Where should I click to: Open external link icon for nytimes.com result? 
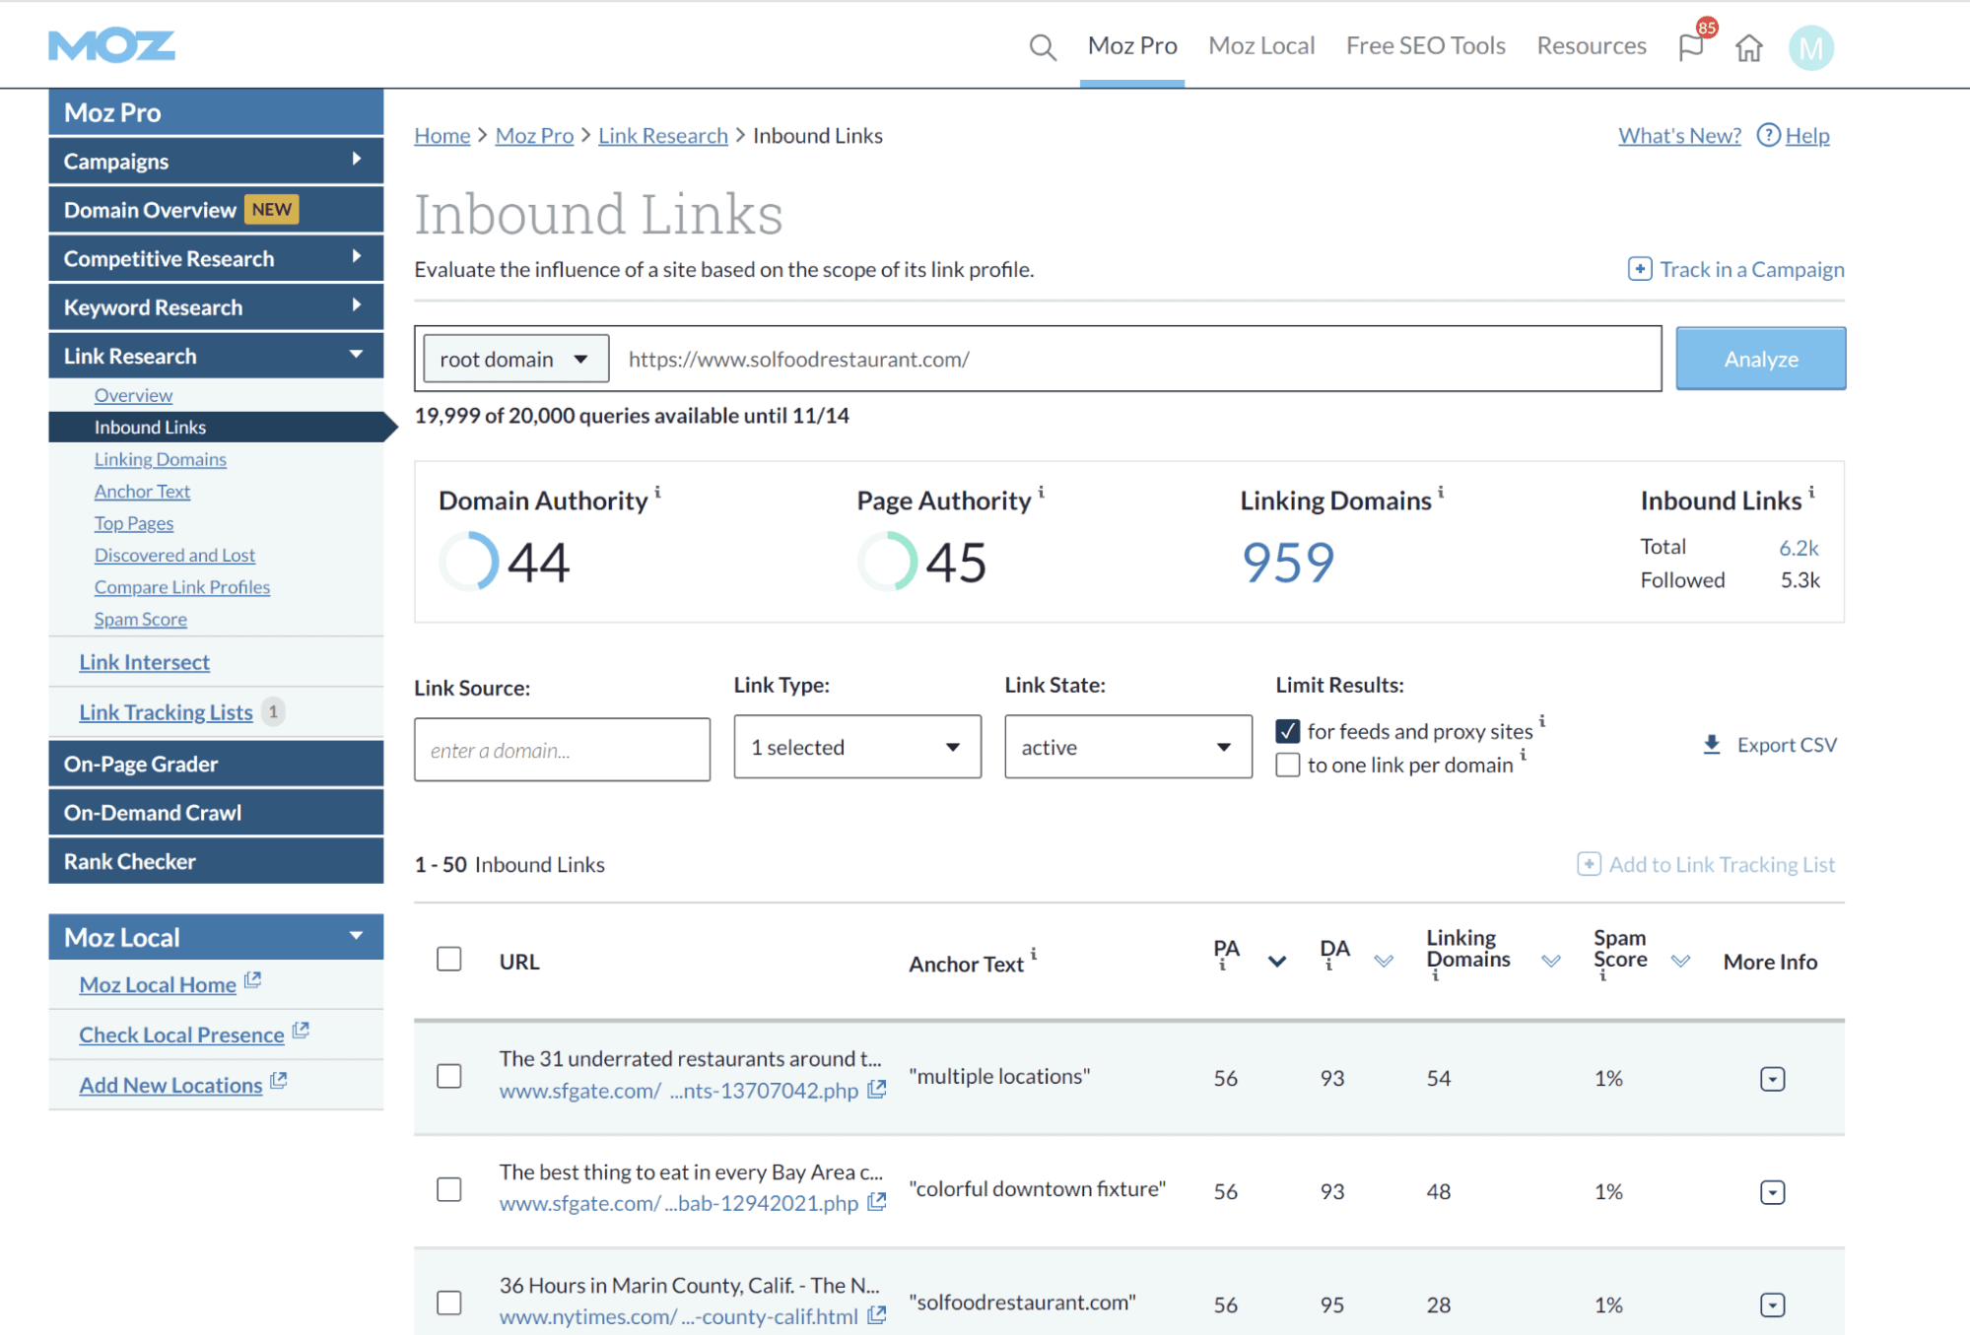pos(876,1315)
